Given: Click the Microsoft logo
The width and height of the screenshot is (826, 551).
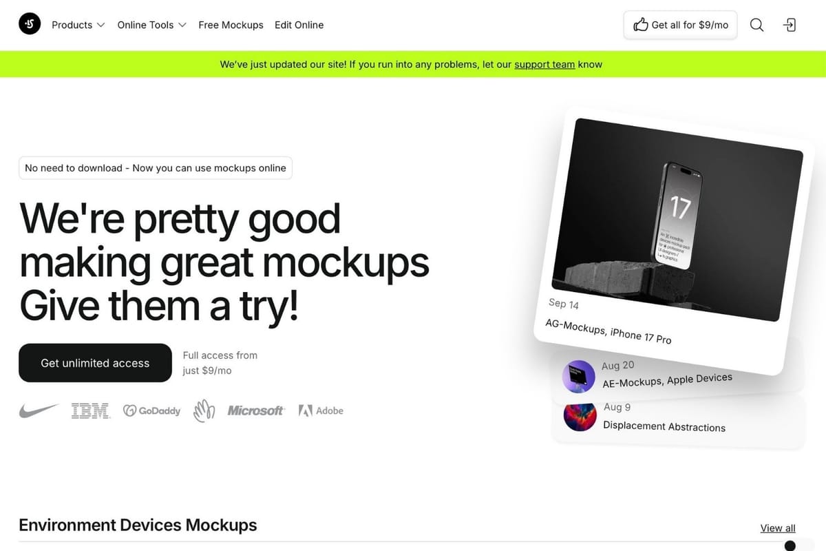Looking at the screenshot, I should point(256,410).
